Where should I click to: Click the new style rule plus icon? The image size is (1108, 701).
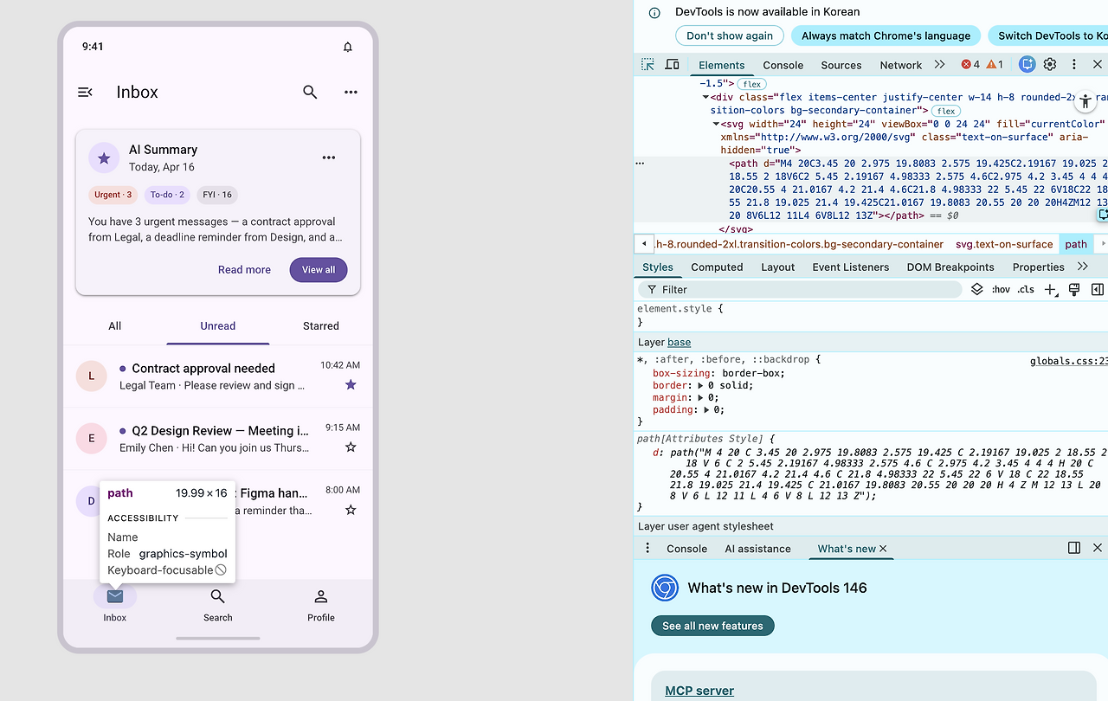1050,289
